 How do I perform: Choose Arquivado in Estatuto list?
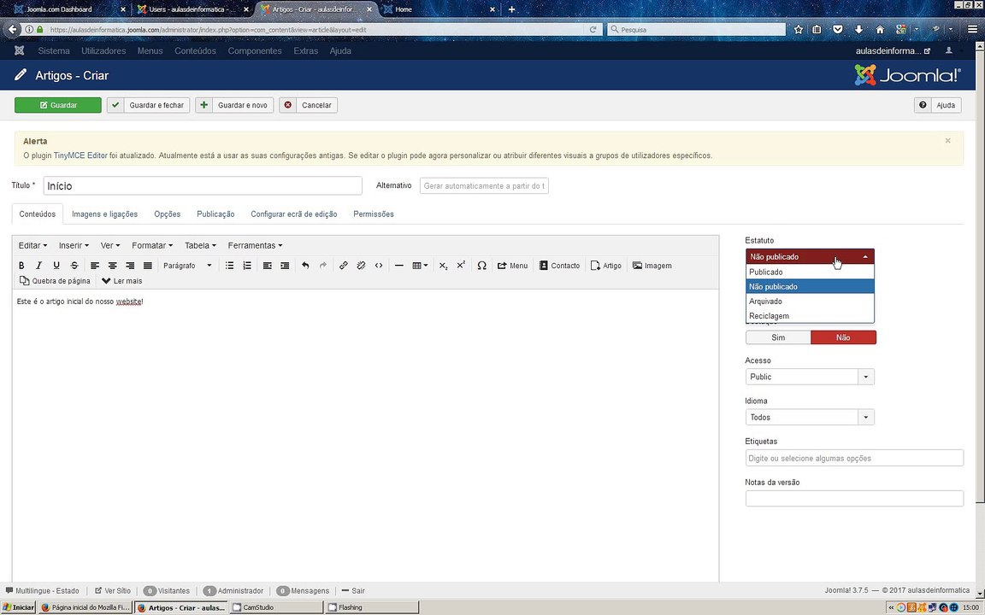coord(810,302)
